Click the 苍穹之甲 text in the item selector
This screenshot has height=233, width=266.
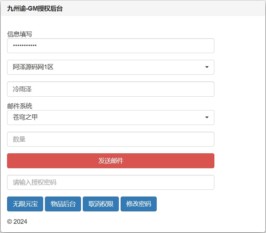25,117
